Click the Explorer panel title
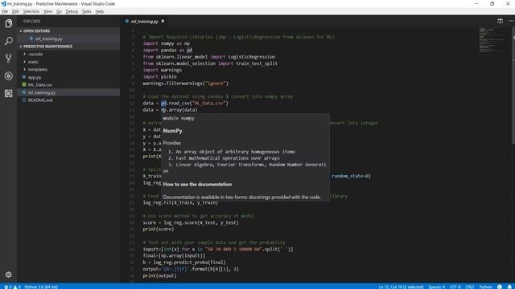The height and width of the screenshot is (289, 515). [x=32, y=22]
